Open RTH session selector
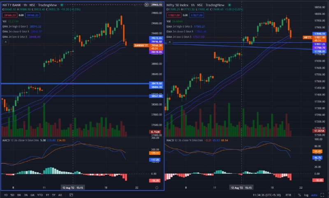The image size is (329, 198). click(288, 195)
